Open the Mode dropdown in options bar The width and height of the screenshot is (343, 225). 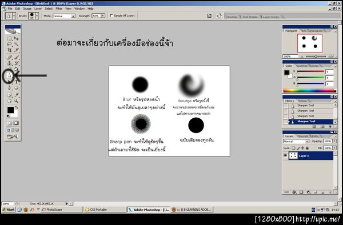(x=73, y=16)
